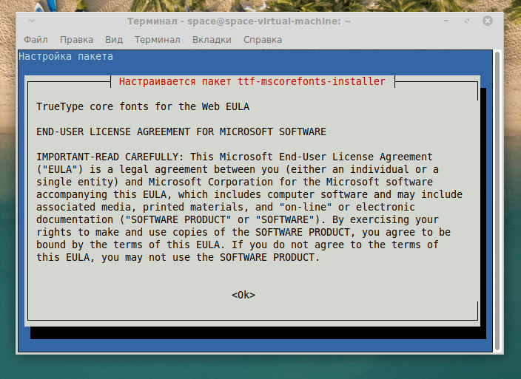
Task: Open the Вид menu
Action: (x=114, y=40)
